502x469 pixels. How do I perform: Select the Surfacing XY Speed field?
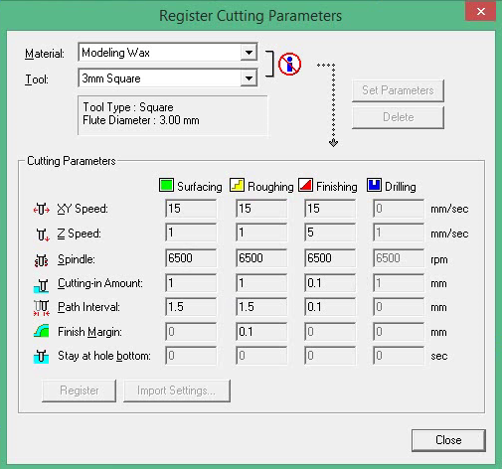click(x=191, y=209)
